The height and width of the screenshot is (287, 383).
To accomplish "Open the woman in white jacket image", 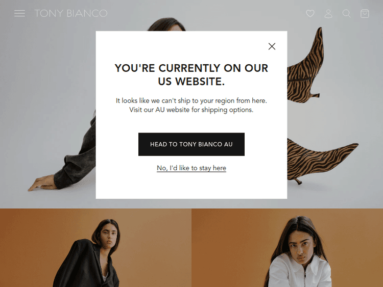I will click(x=287, y=248).
